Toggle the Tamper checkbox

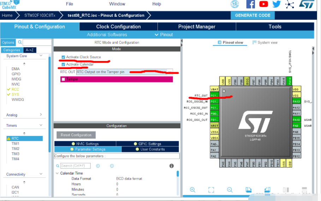(x=63, y=79)
